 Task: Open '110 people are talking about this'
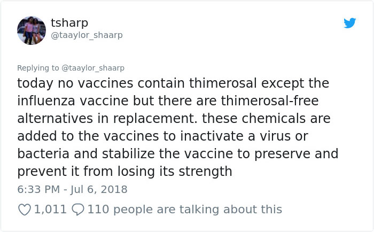tap(184, 209)
